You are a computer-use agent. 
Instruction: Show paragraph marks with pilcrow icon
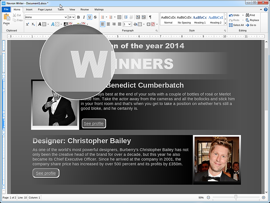pos(150,17)
